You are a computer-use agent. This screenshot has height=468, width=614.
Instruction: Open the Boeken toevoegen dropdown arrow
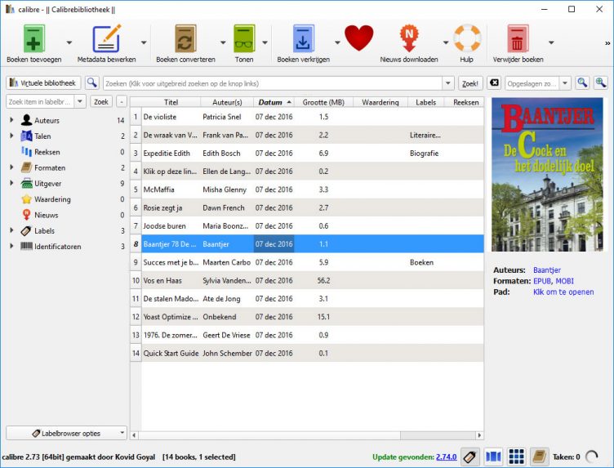[x=69, y=42]
